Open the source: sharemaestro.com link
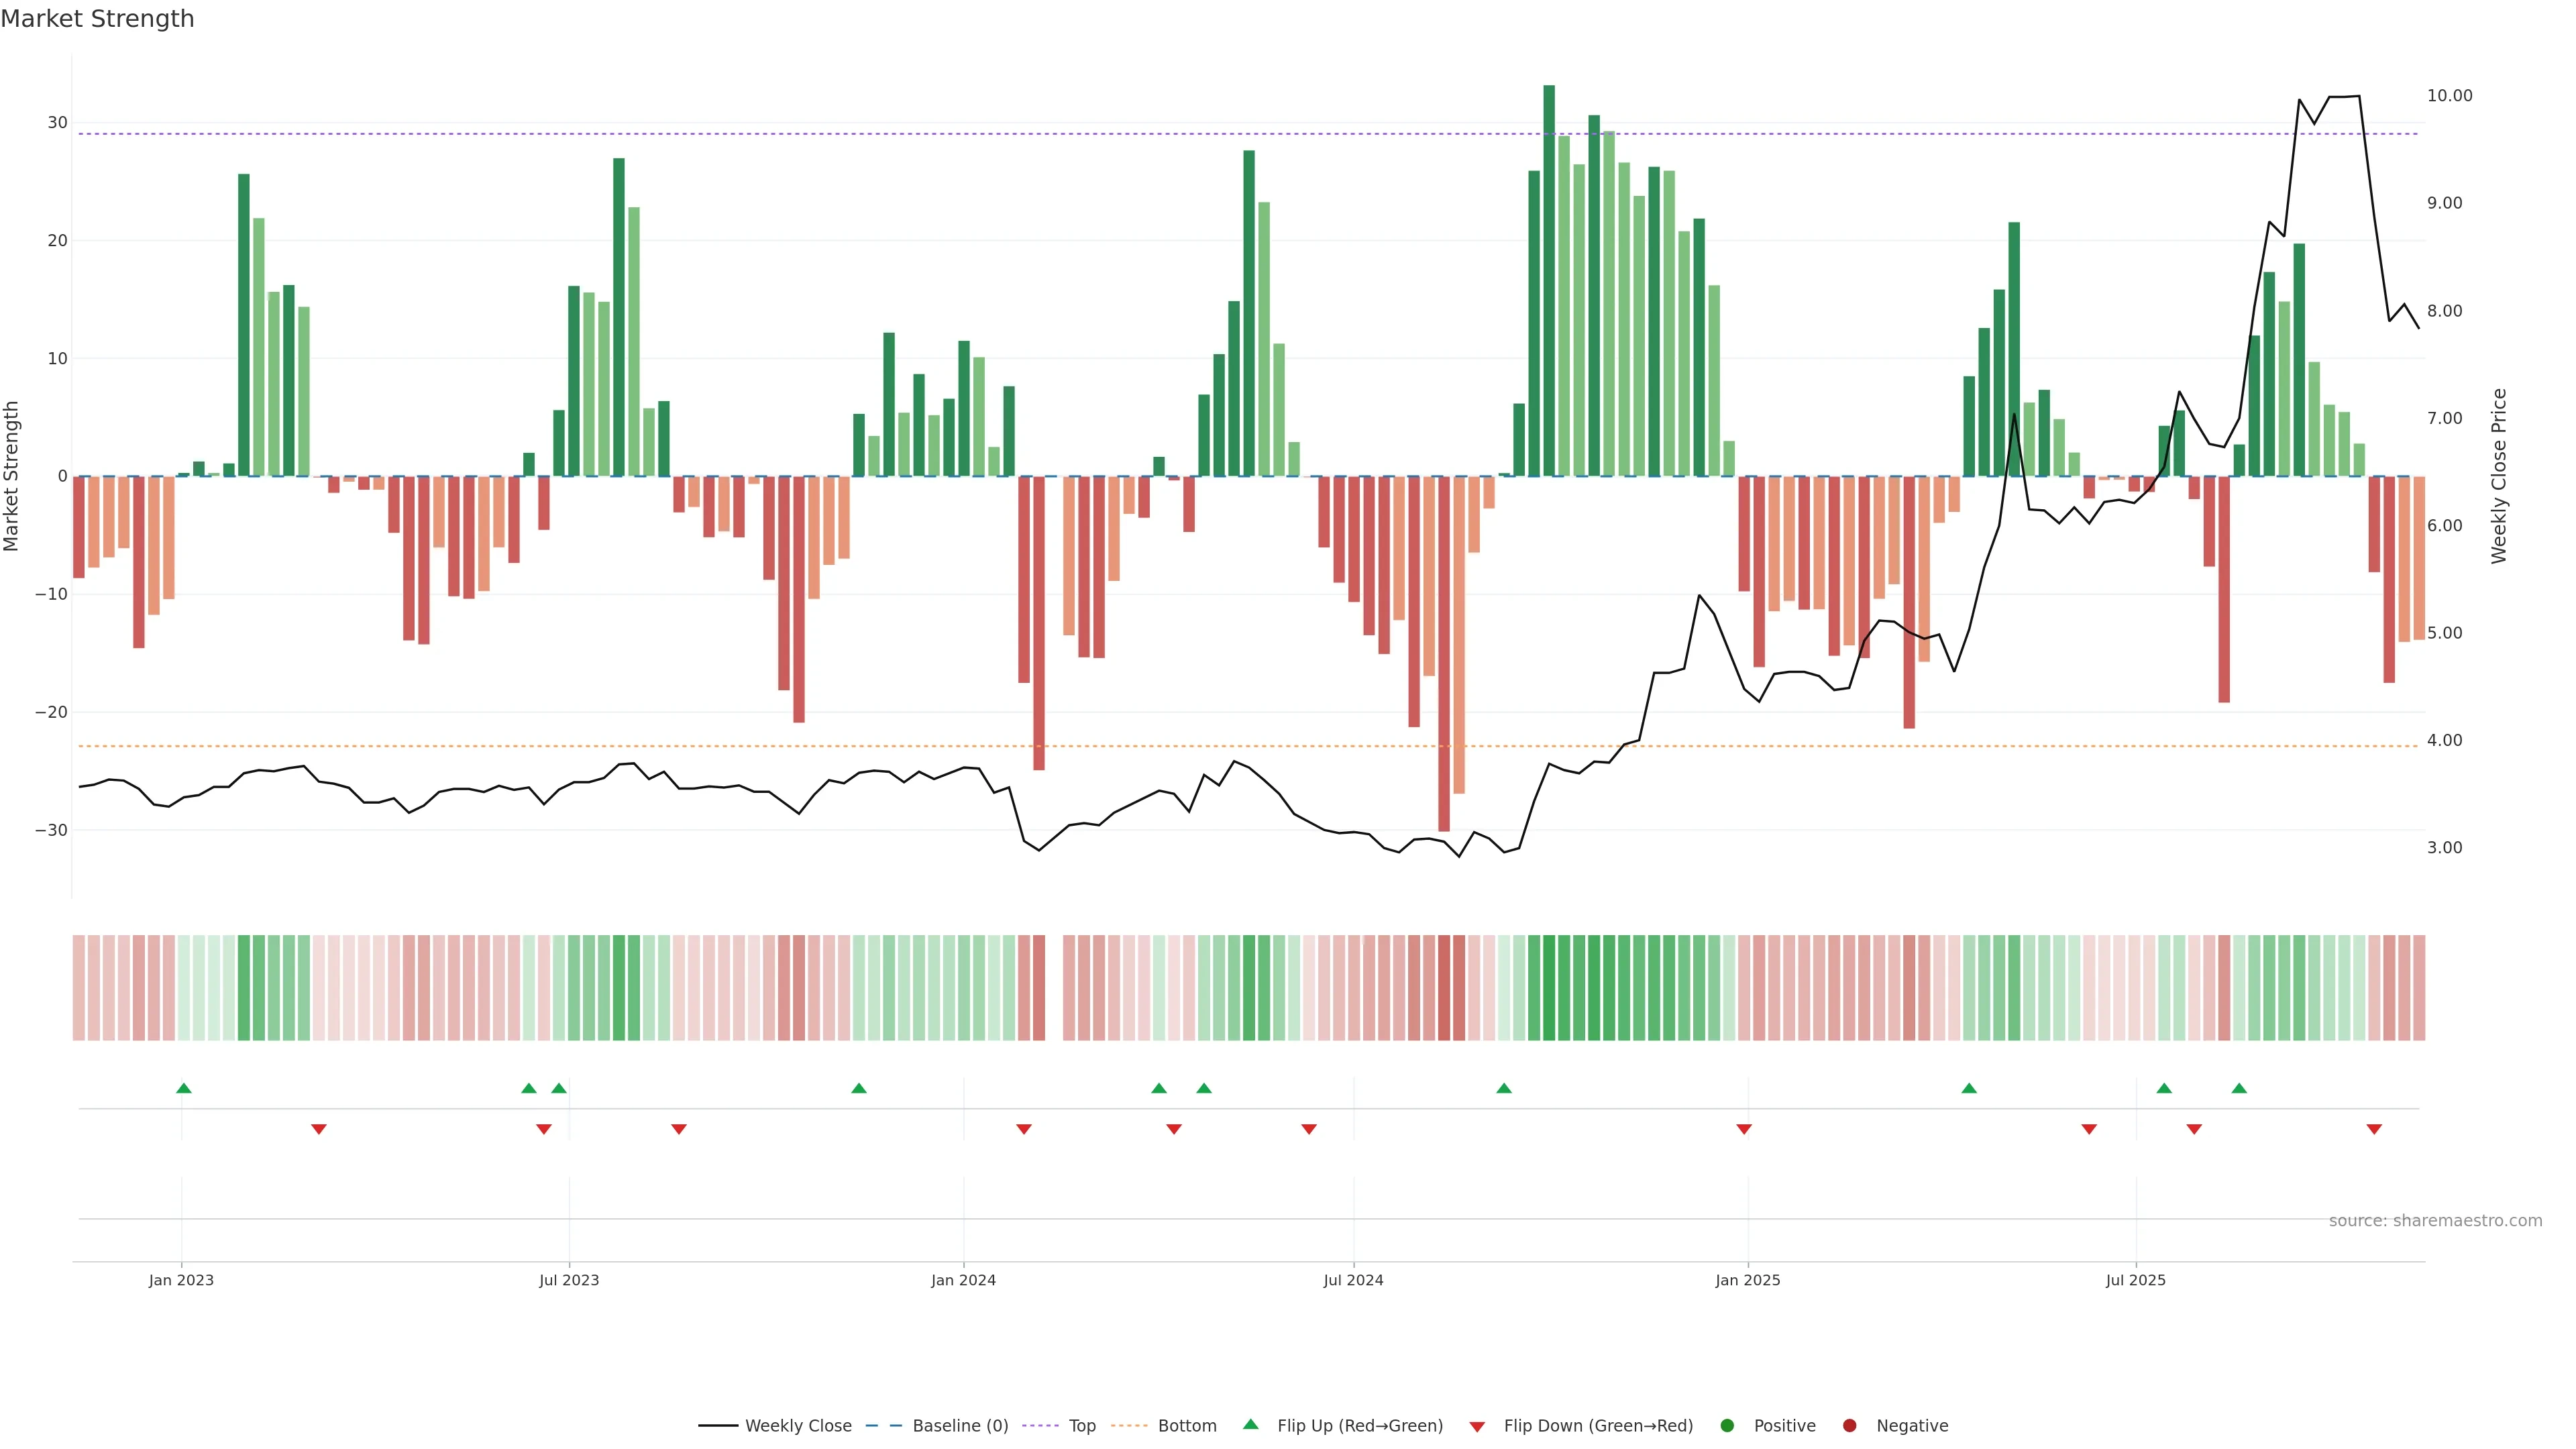2576x1449 pixels. point(2435,1221)
